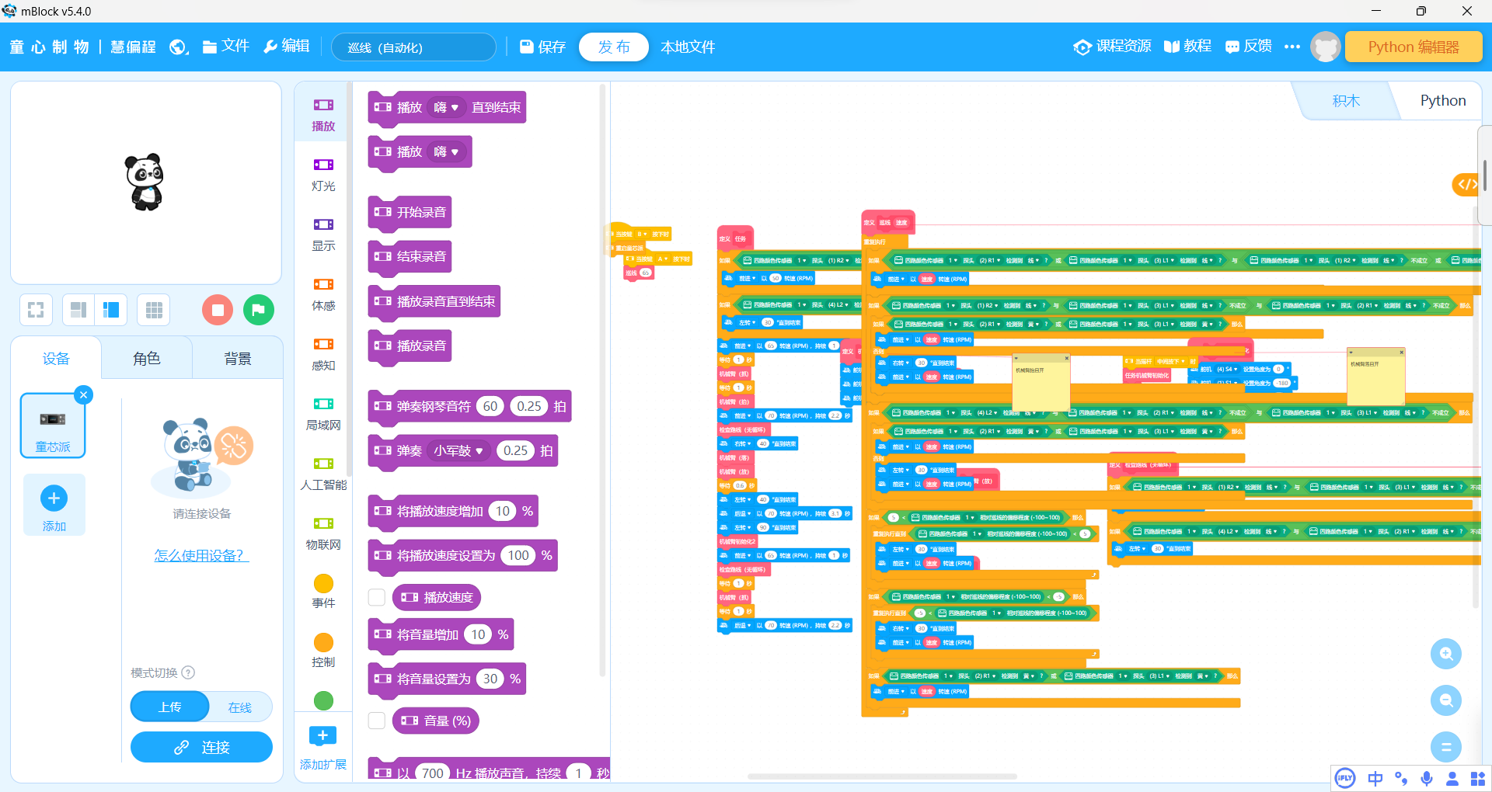The height and width of the screenshot is (792, 1492).
Task: Click the 发布 publish button
Action: 614,47
